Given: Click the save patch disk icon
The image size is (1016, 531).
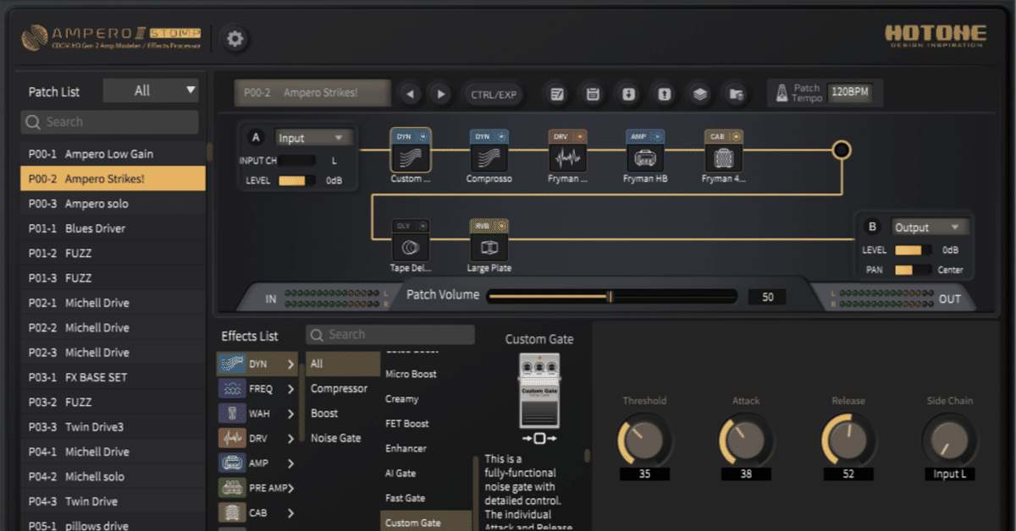Looking at the screenshot, I should [x=593, y=94].
